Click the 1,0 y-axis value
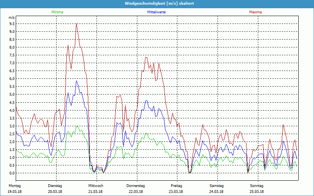This screenshot has width=314, height=196. (12, 158)
